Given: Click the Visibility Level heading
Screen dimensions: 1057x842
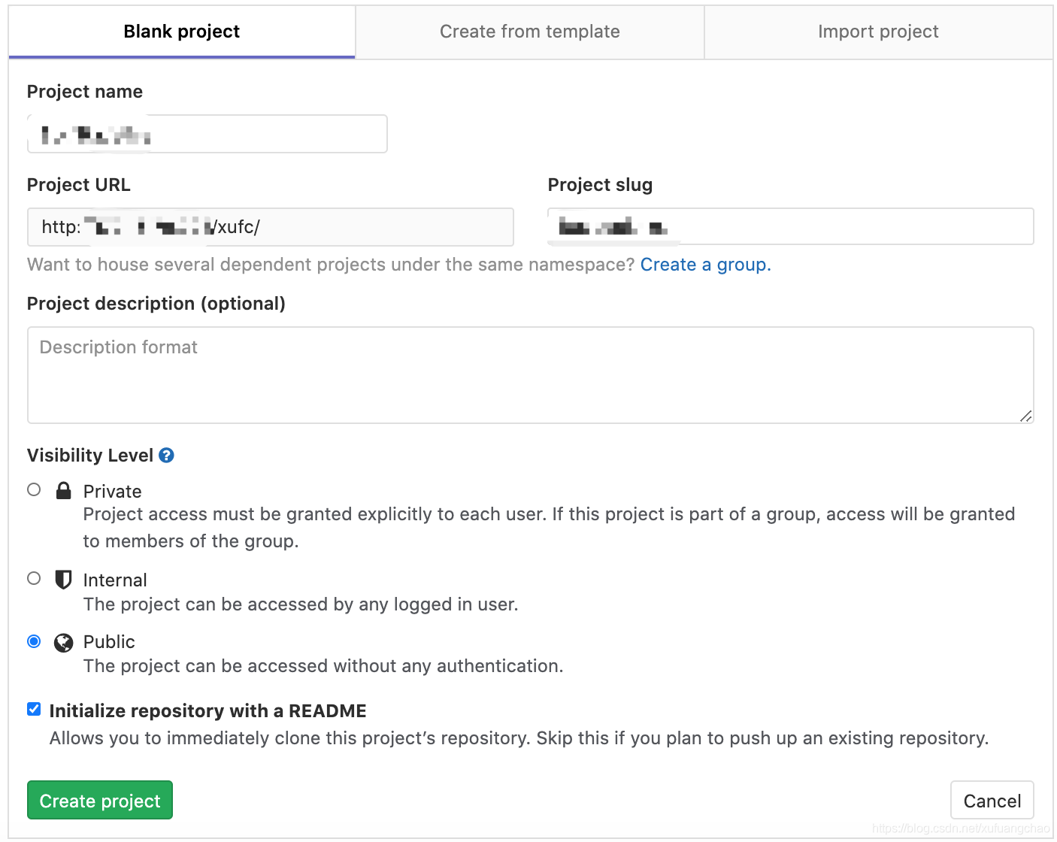Looking at the screenshot, I should 90,456.
